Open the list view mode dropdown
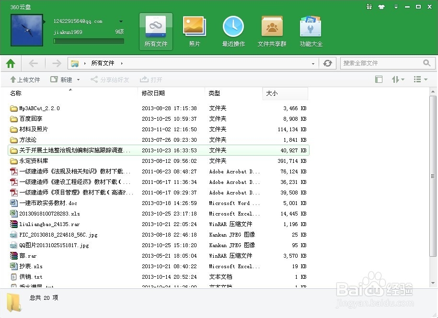The width and height of the screenshot is (438, 318). point(420,79)
